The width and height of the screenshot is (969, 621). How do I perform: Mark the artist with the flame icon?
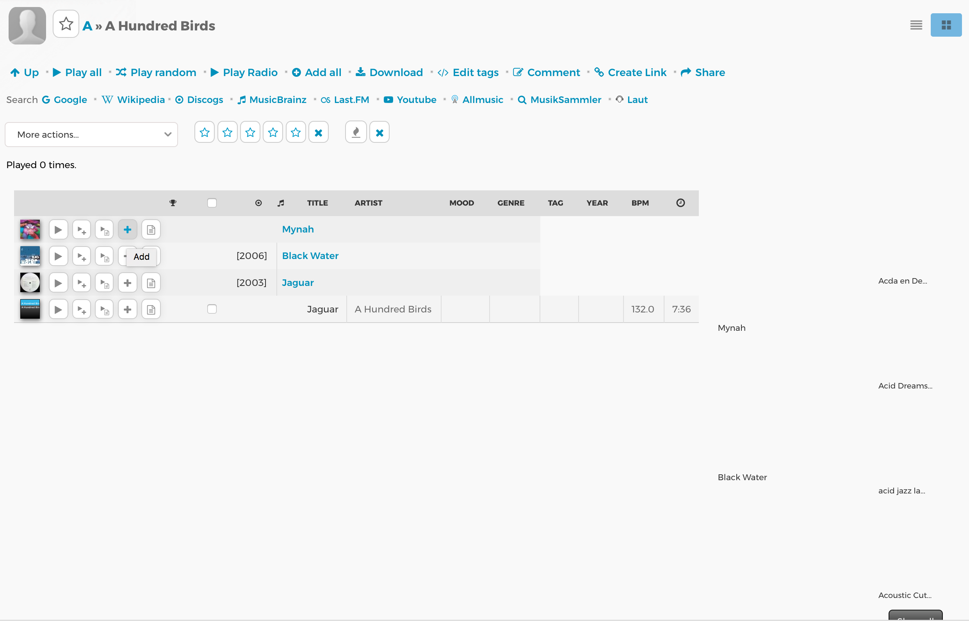coord(356,133)
